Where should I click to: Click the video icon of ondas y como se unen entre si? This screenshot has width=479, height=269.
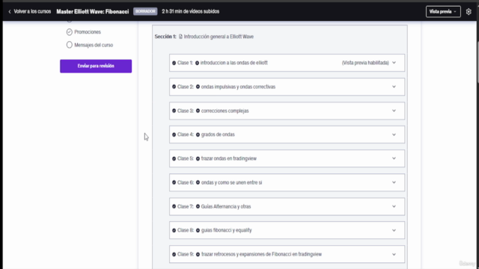tap(198, 182)
